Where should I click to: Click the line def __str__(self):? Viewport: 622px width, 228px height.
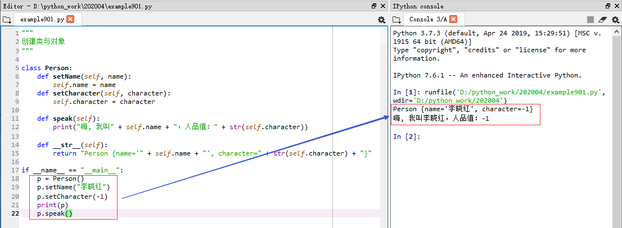(72, 144)
